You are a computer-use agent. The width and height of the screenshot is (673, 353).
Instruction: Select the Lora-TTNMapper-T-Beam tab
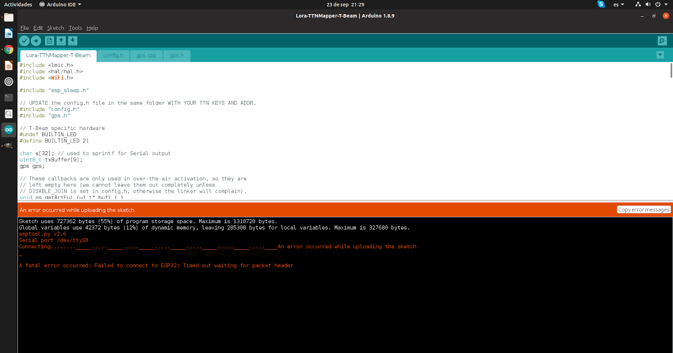[58, 55]
